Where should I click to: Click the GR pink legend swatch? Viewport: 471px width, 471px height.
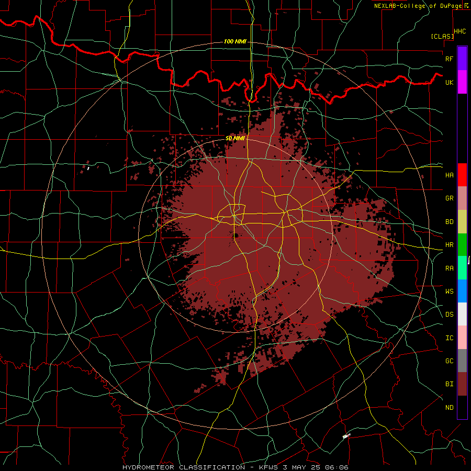462,198
